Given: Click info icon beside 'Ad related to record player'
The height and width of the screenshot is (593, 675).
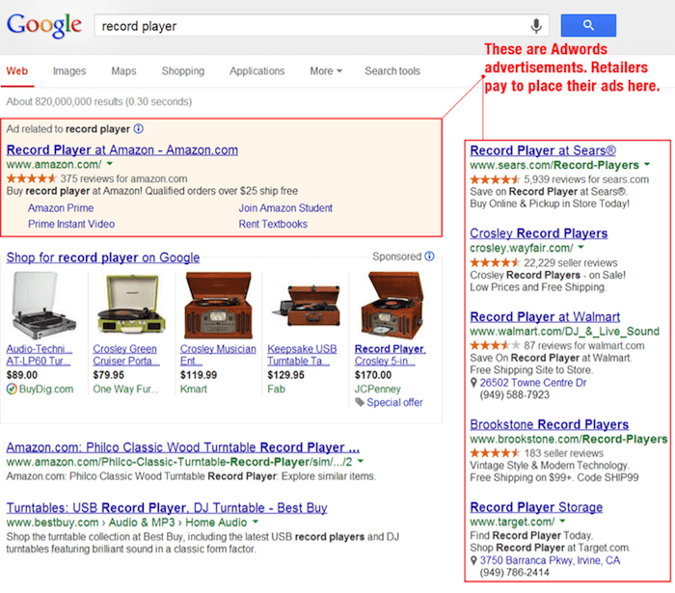Looking at the screenshot, I should point(139,128).
